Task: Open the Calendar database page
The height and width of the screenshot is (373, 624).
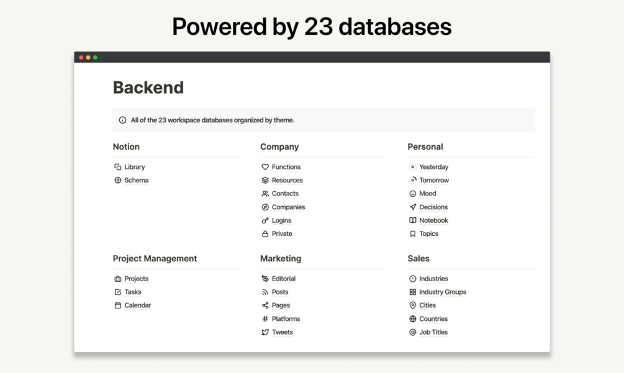Action: (x=137, y=305)
